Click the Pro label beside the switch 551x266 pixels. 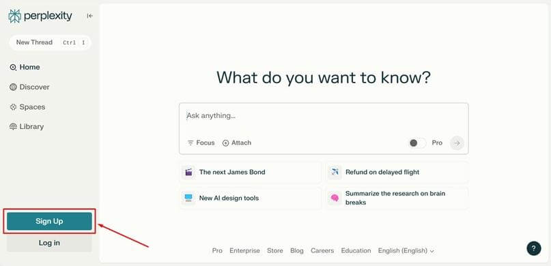[x=437, y=143]
